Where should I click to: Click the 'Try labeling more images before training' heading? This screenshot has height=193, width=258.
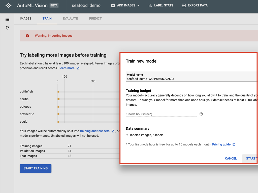(63, 55)
